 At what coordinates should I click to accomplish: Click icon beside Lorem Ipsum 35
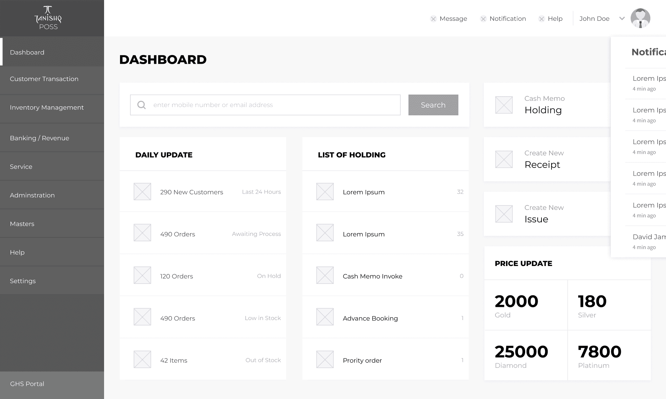tap(325, 233)
